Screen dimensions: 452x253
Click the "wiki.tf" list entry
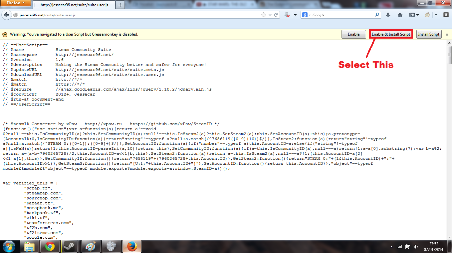tap(37, 218)
